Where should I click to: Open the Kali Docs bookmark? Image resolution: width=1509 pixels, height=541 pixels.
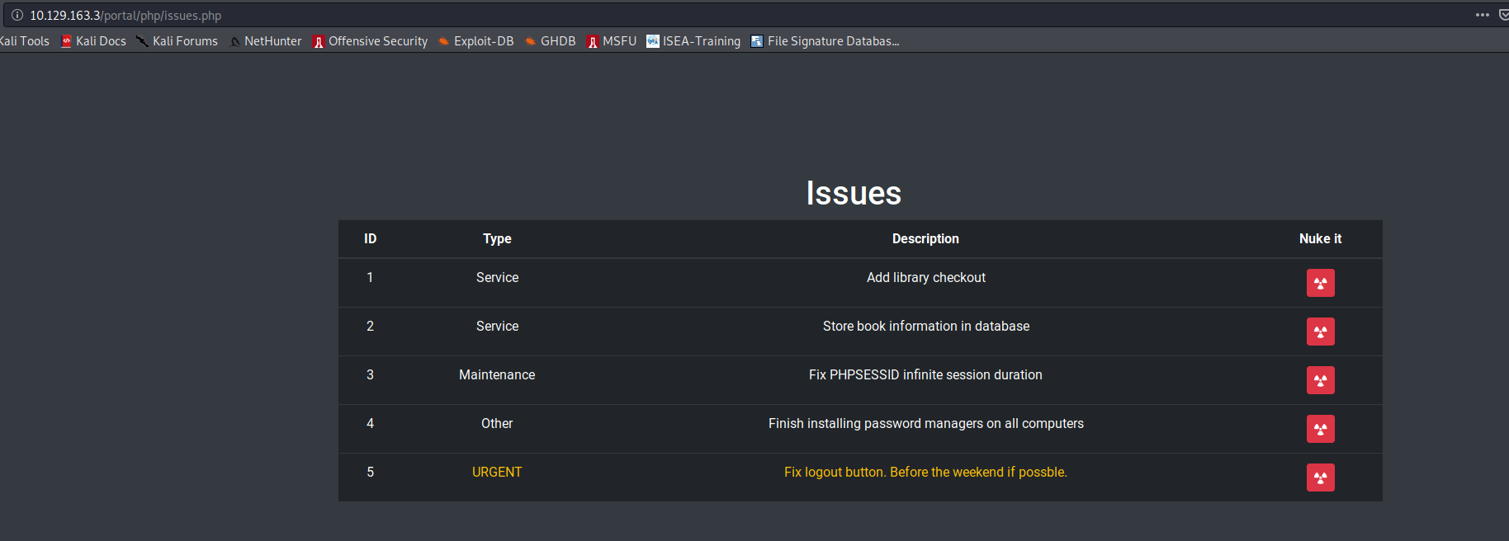(x=93, y=41)
